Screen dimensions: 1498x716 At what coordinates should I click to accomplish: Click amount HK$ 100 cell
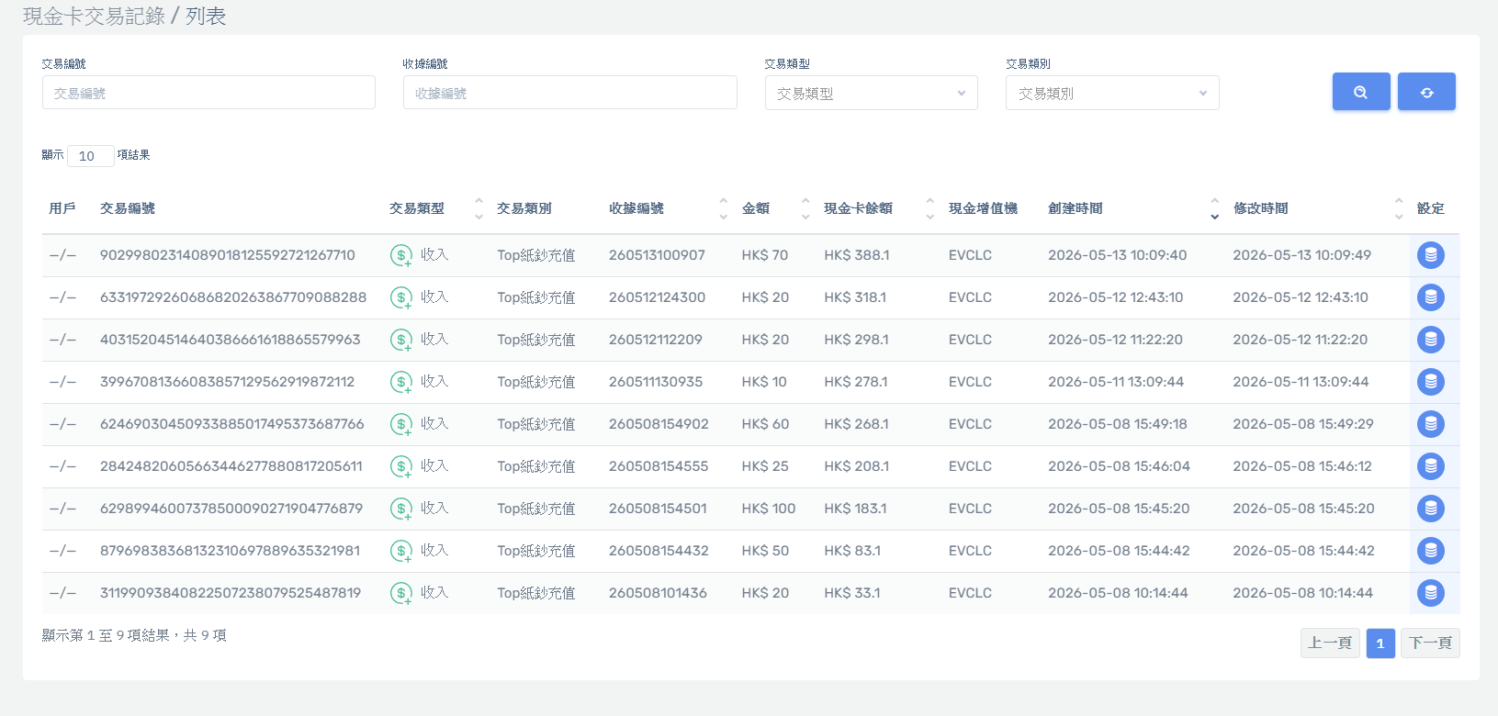[x=769, y=509]
